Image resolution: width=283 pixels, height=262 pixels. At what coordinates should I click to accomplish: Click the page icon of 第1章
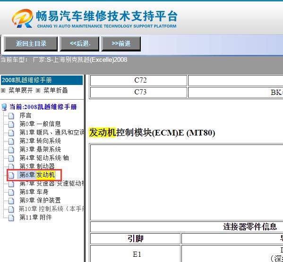click(11, 133)
